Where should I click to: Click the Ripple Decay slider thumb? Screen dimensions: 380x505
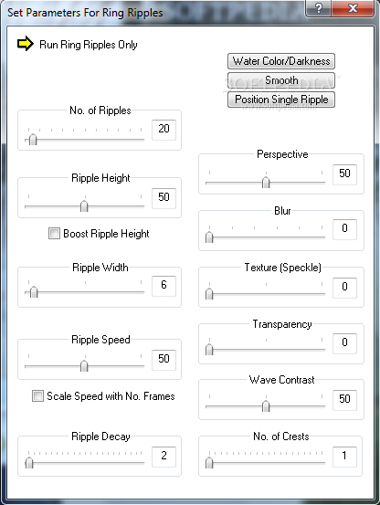click(29, 463)
